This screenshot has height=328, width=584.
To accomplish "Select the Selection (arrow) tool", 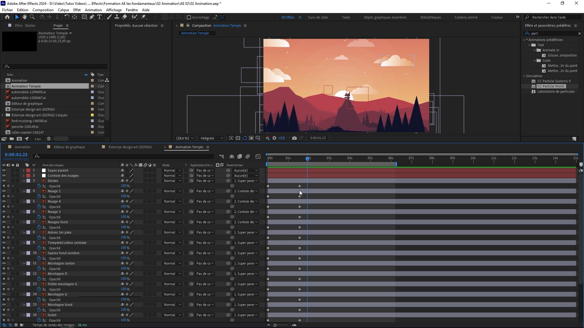I will pos(17,17).
